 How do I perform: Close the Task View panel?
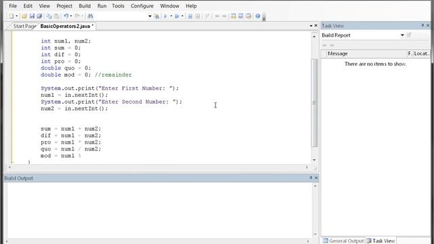point(428,26)
